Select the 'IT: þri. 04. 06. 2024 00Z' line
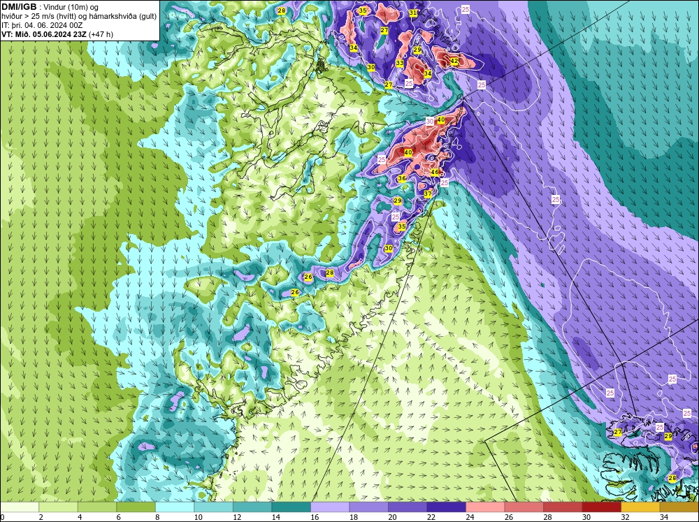This screenshot has width=699, height=522. coord(42,25)
